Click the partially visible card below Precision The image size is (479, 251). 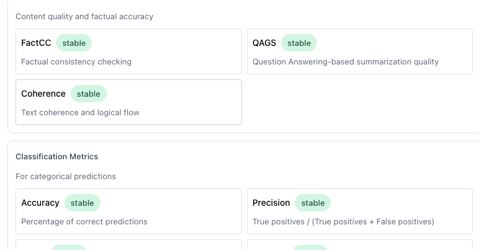click(x=360, y=246)
